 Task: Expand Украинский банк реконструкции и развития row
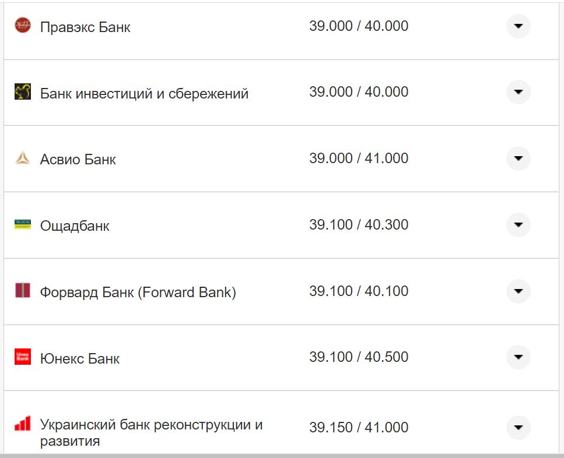click(518, 427)
